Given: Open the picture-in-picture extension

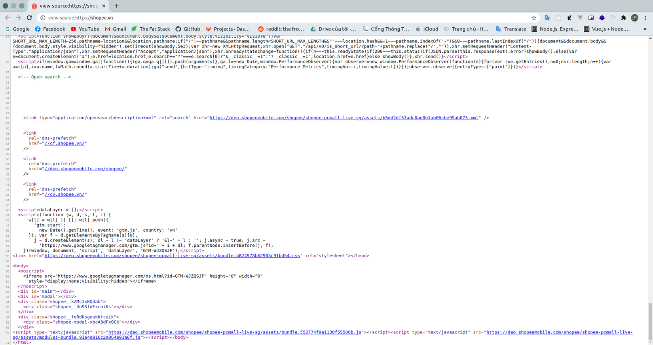Looking at the screenshot, I should tap(591, 18).
